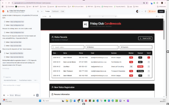169x105 pixels.
Task: Open browser extensions puzzle icon
Action: [157, 3]
